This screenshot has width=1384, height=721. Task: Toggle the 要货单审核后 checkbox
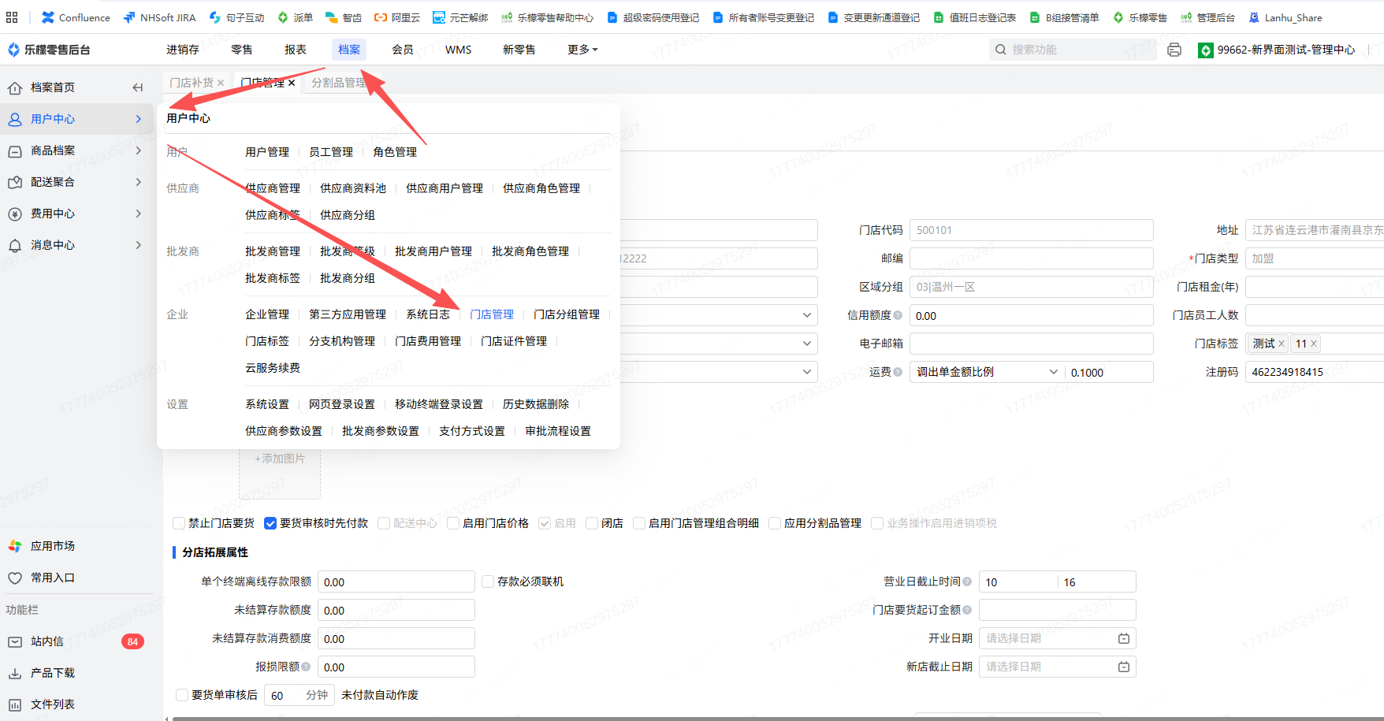click(x=182, y=695)
